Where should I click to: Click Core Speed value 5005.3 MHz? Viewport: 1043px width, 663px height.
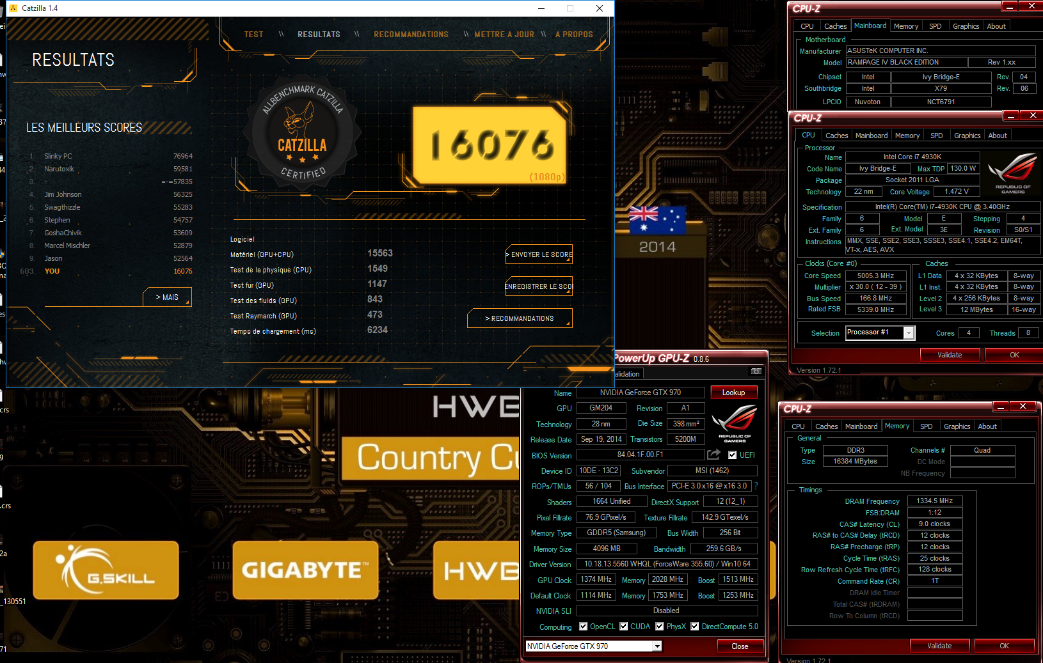[x=875, y=276]
